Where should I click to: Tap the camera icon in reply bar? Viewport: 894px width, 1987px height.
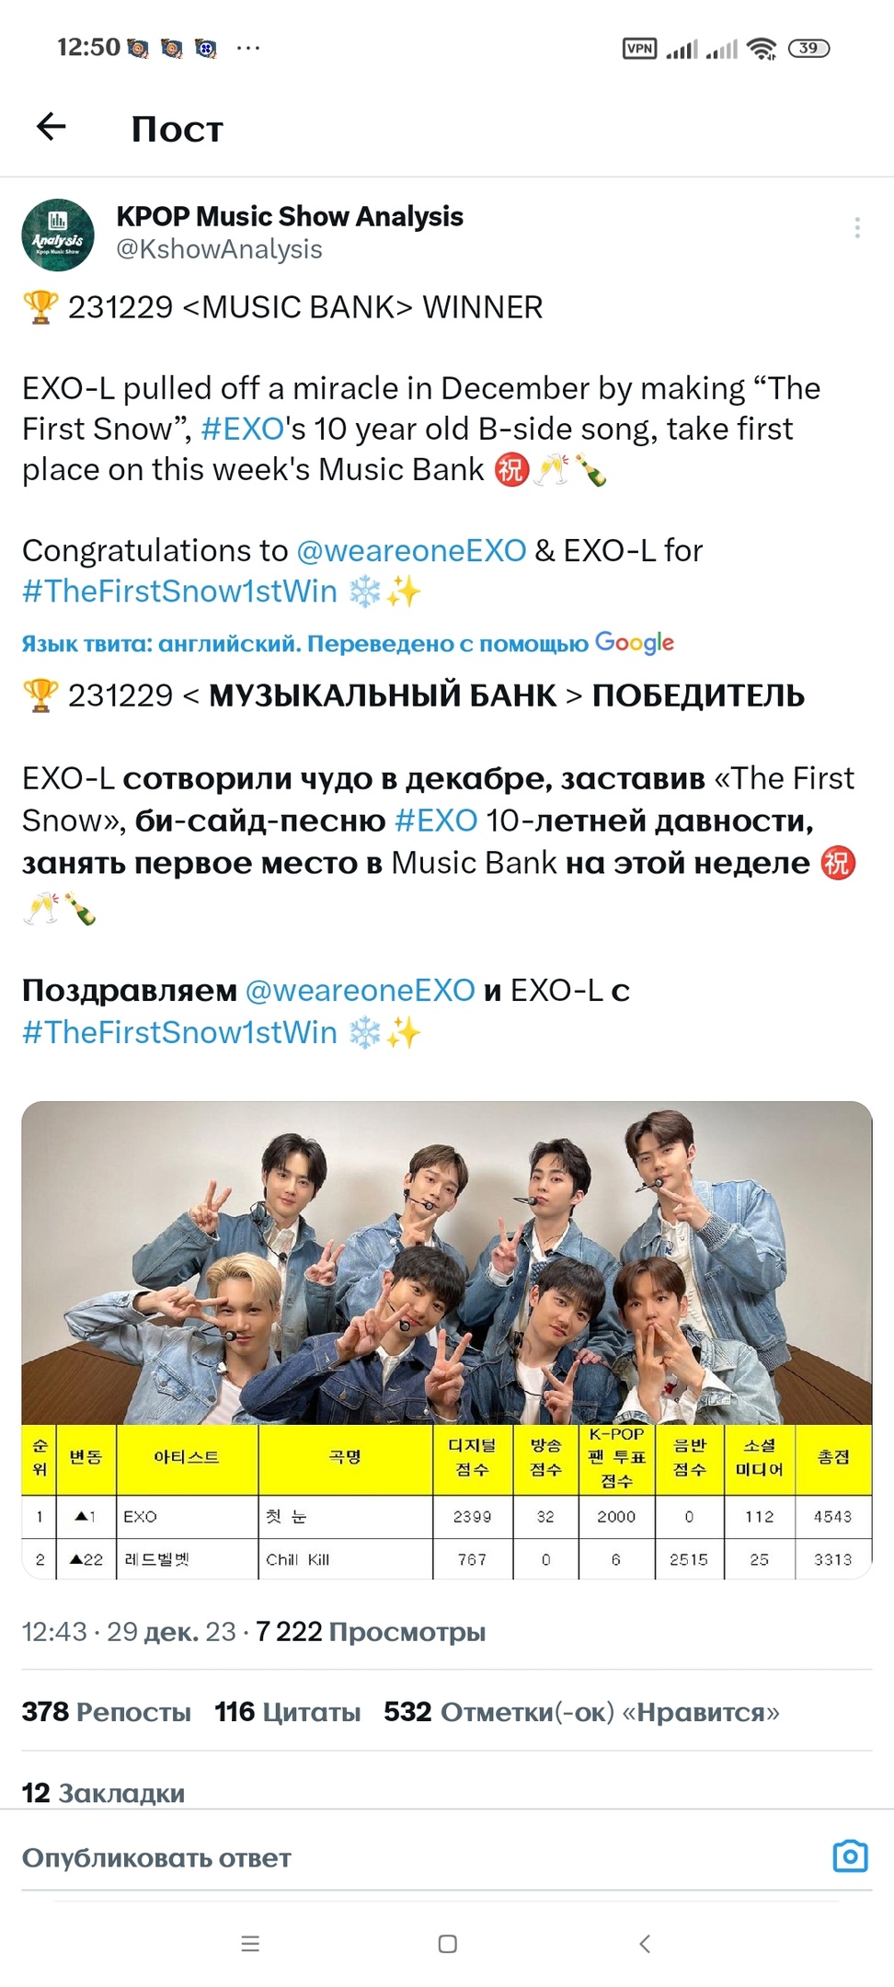[x=850, y=1856]
